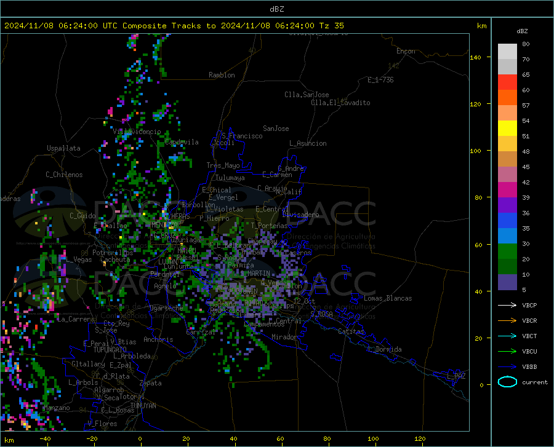This screenshot has width=554, height=447.
Task: Click the Villavicencio label on map
Action: click(x=137, y=132)
